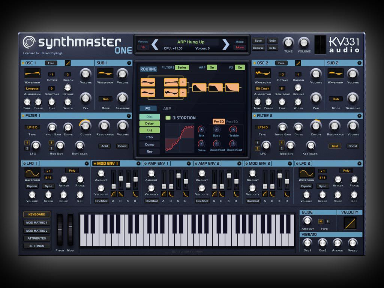Switch to the FX tab
This screenshot has height=288, width=384.
(148, 108)
